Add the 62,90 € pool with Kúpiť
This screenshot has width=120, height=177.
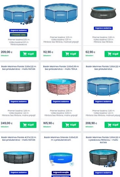point(112,54)
